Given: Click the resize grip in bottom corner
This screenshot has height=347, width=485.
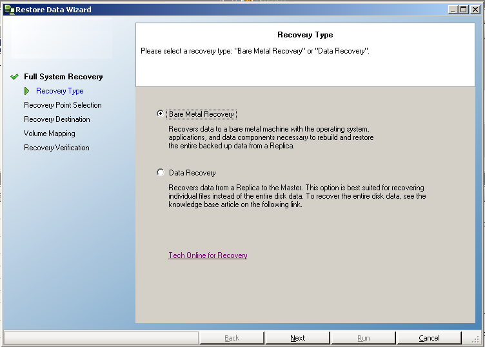Looking at the screenshot, I should coord(476,339).
